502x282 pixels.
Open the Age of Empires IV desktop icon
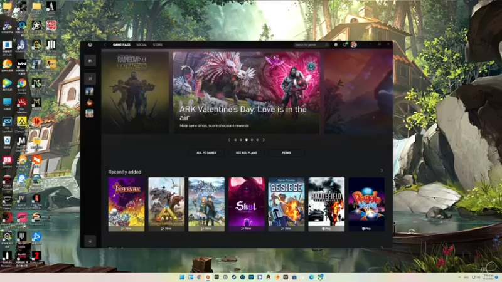[22, 201]
